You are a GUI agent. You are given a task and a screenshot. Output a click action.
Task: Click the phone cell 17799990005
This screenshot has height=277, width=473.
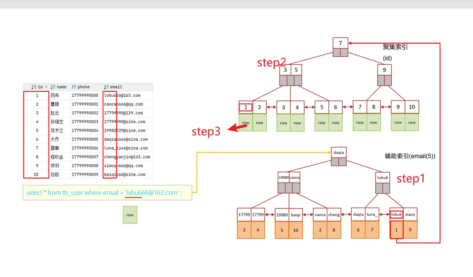(85, 139)
